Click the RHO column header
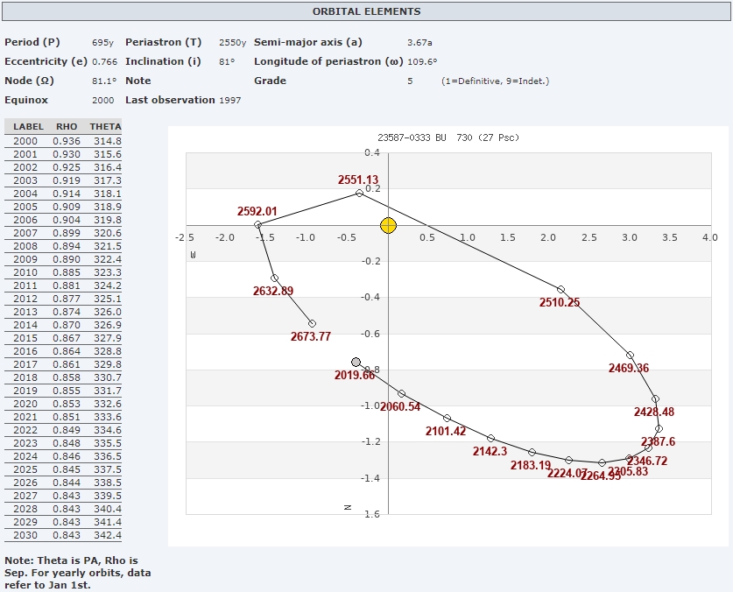 (x=66, y=127)
